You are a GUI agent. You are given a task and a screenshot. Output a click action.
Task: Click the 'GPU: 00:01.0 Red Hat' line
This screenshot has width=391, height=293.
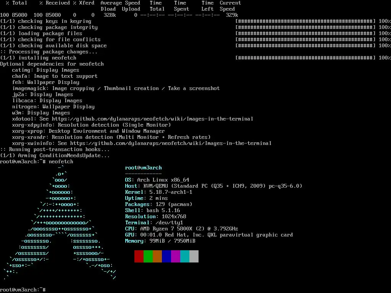point(209,235)
